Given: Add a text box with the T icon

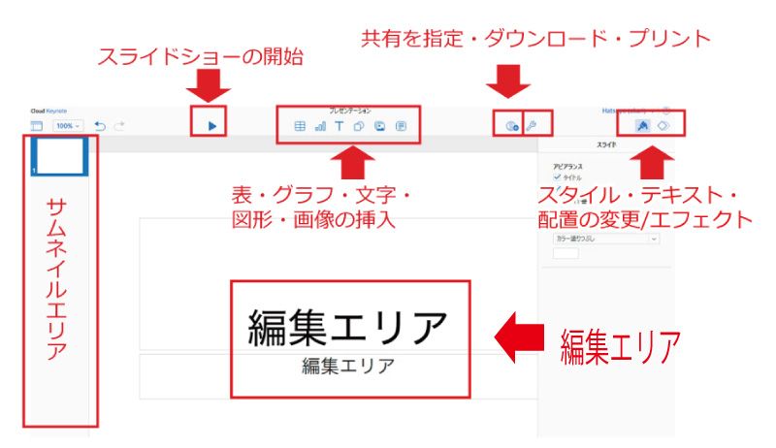Looking at the screenshot, I should [x=339, y=126].
